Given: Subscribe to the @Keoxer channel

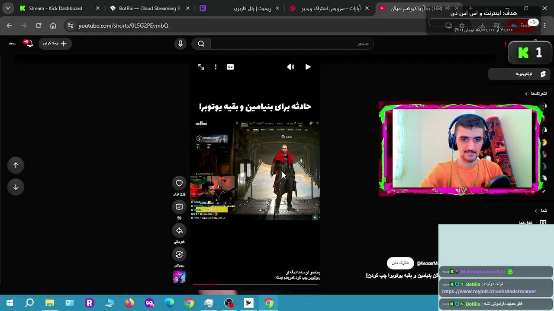Looking at the screenshot, I should tap(400, 263).
